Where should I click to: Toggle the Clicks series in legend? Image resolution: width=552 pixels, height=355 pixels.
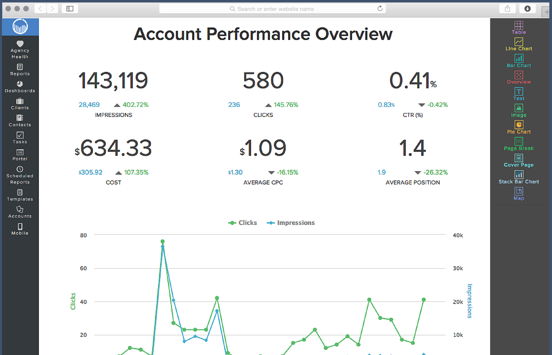[243, 223]
